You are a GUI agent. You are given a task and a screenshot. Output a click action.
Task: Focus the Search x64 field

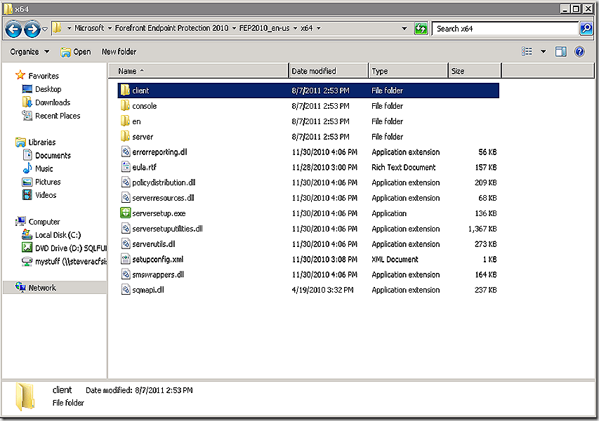tap(505, 29)
